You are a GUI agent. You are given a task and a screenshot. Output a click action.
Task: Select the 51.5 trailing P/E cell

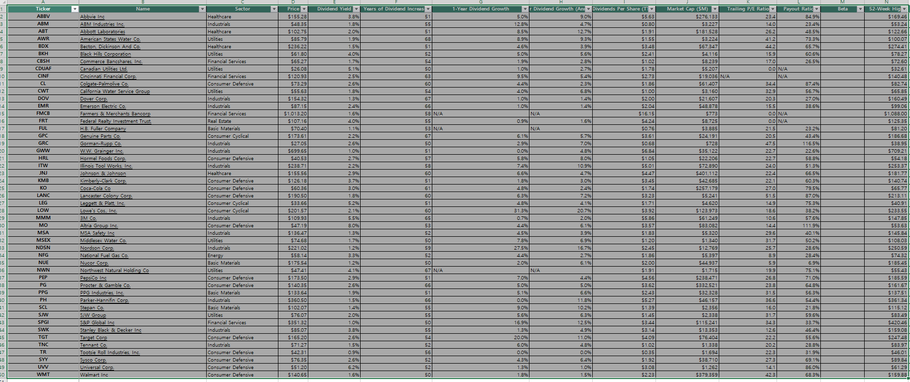[x=748, y=195]
